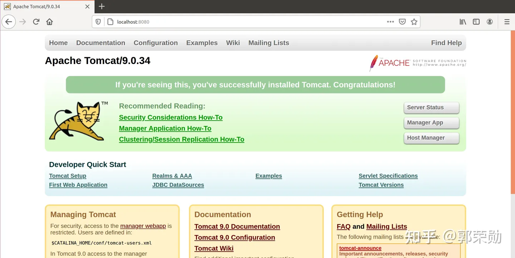Click the Tomcat cat mascot logo
This screenshot has height=258, width=515.
pyautogui.click(x=79, y=121)
